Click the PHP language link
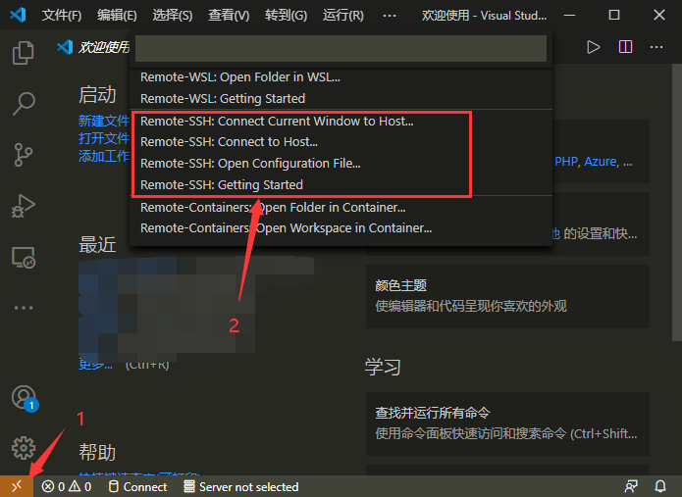This screenshot has height=497, width=682. [566, 162]
